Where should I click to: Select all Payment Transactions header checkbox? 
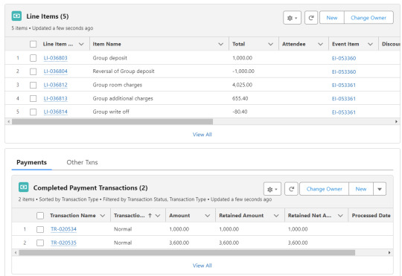click(40, 216)
